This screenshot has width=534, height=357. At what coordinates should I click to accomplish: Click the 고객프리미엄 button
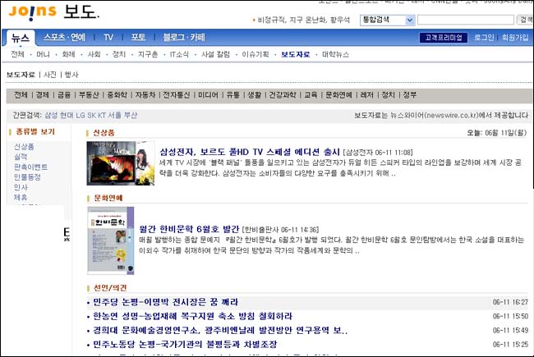point(443,38)
